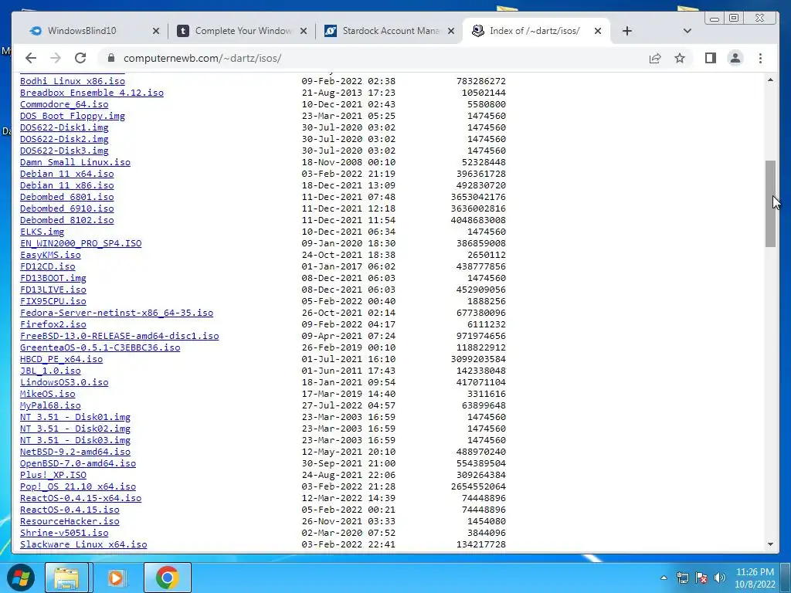This screenshot has width=791, height=593.
Task: Switch to Complete Your Windows tab
Action: tap(241, 31)
